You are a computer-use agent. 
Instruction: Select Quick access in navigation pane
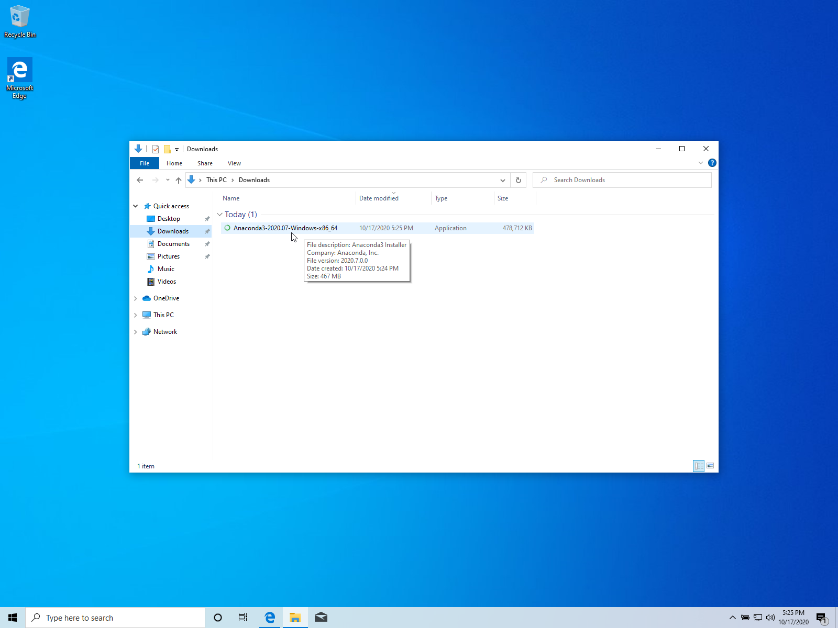pos(171,206)
